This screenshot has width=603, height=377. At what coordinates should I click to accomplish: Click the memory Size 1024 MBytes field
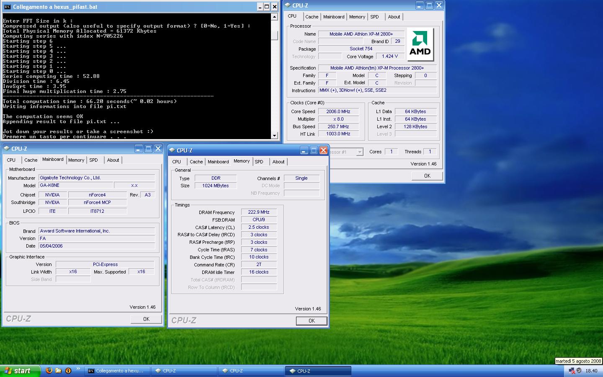215,186
